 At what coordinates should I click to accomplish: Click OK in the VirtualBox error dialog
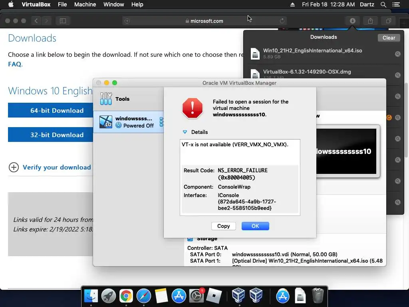255,226
